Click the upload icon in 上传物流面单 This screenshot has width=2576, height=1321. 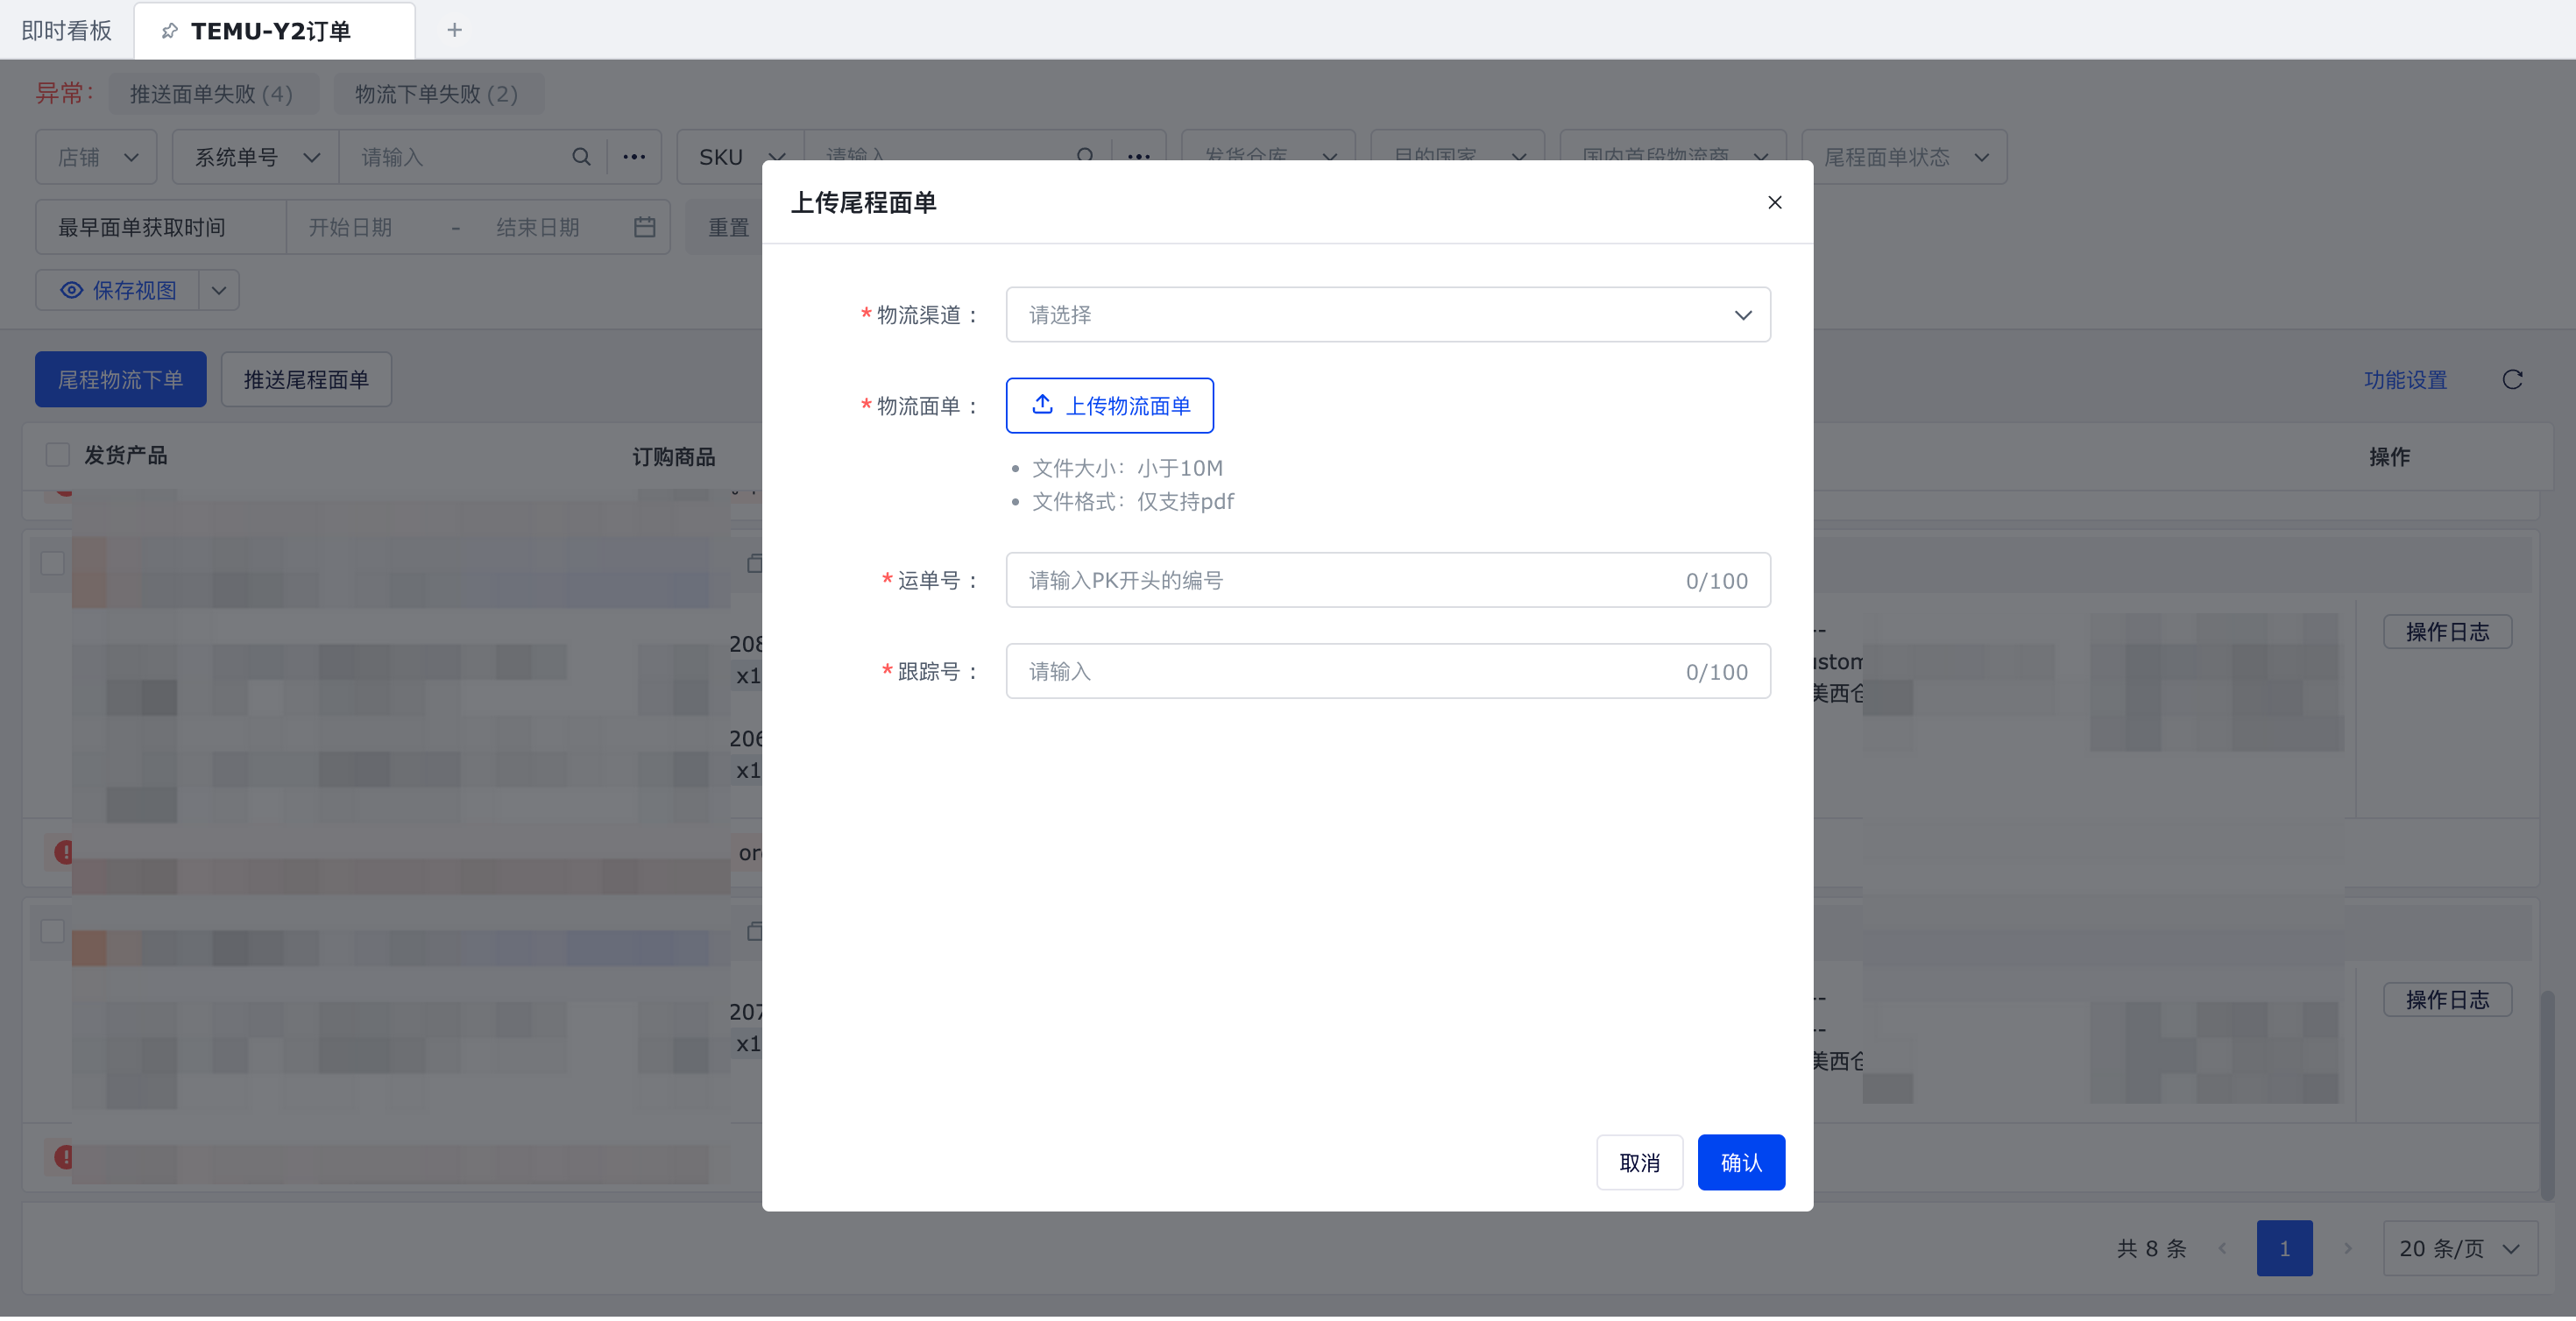(x=1042, y=405)
